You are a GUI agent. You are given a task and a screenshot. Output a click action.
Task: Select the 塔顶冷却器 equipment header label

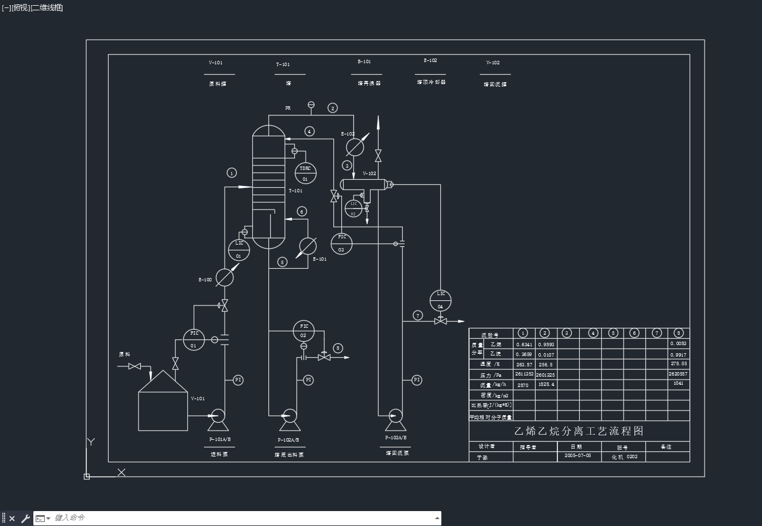coord(431,82)
